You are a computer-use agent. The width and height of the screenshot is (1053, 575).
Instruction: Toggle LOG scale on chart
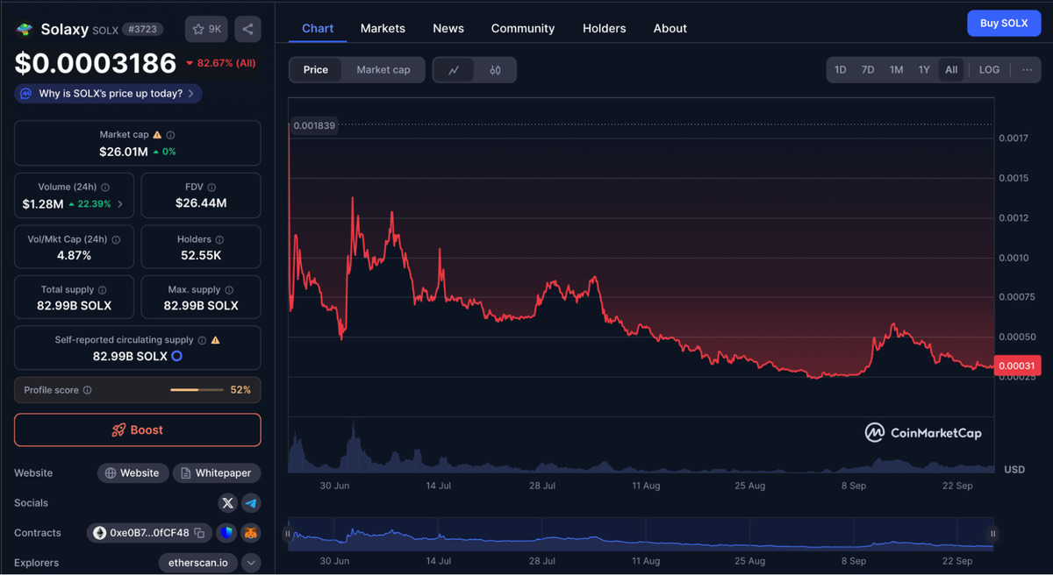tap(989, 70)
